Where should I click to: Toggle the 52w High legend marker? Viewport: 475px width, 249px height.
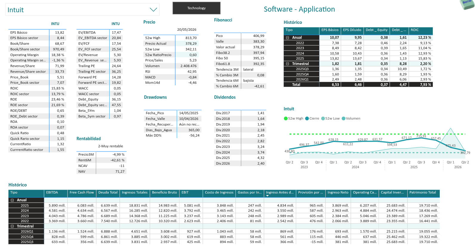286,118
